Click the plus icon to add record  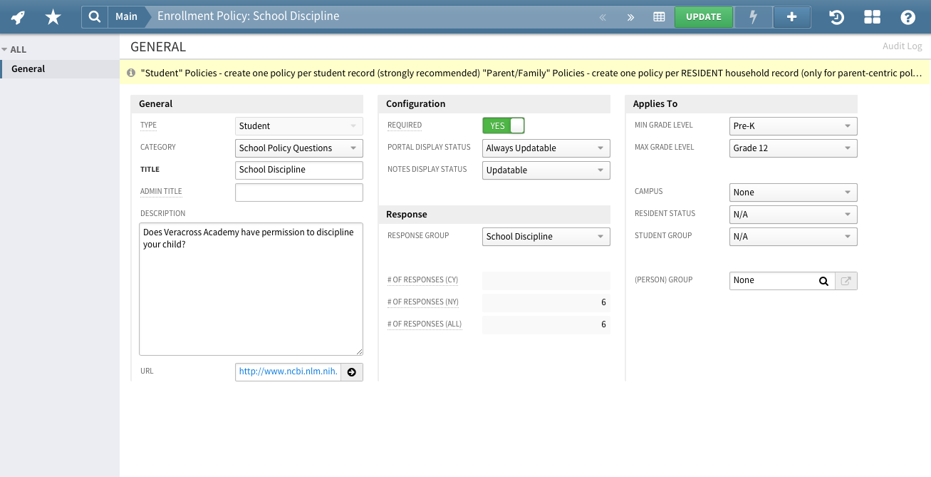791,17
